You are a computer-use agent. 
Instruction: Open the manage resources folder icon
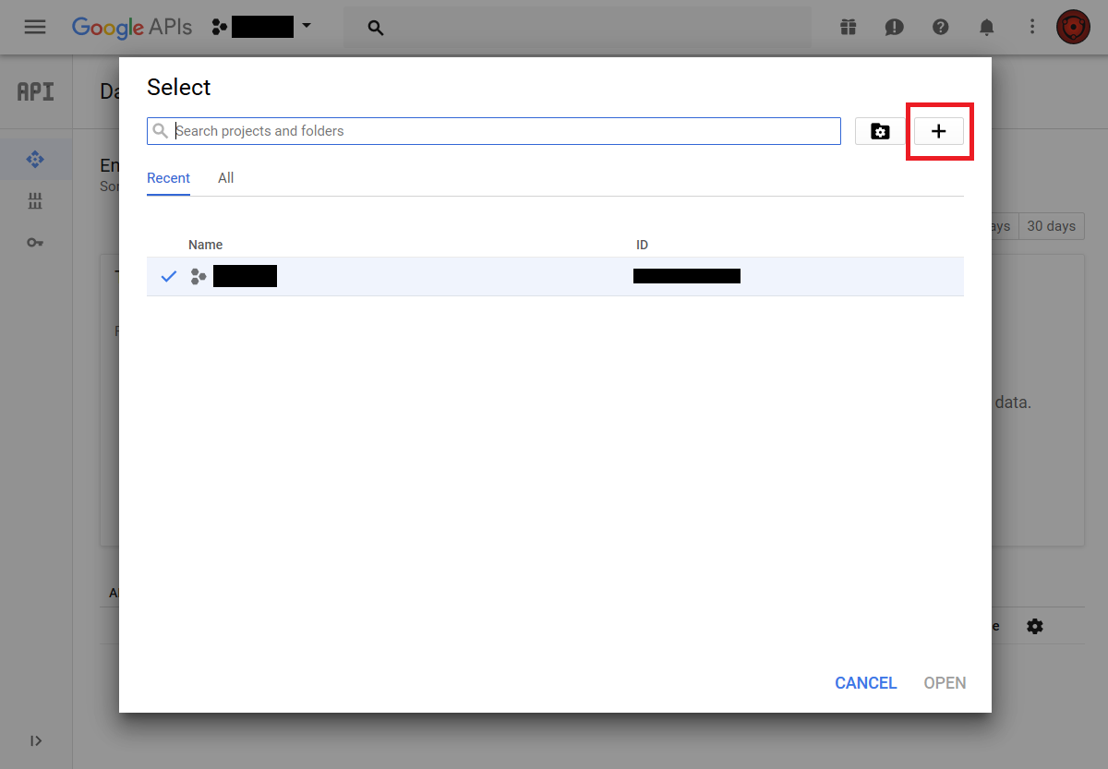click(880, 131)
